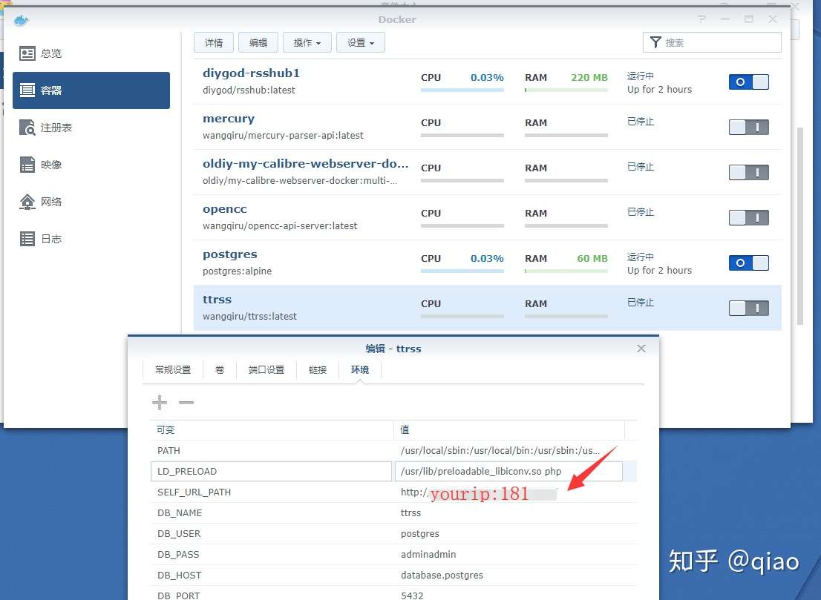
Task: Switch to the 卷 volume tab
Action: 220,370
